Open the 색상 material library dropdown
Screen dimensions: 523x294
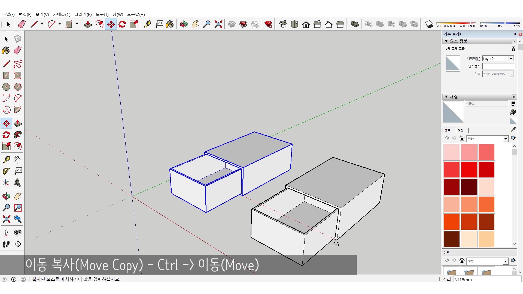point(506,139)
